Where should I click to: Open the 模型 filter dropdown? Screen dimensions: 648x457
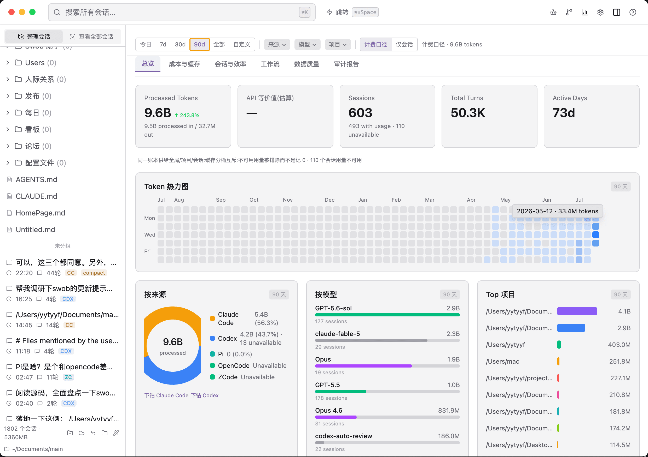coord(307,45)
